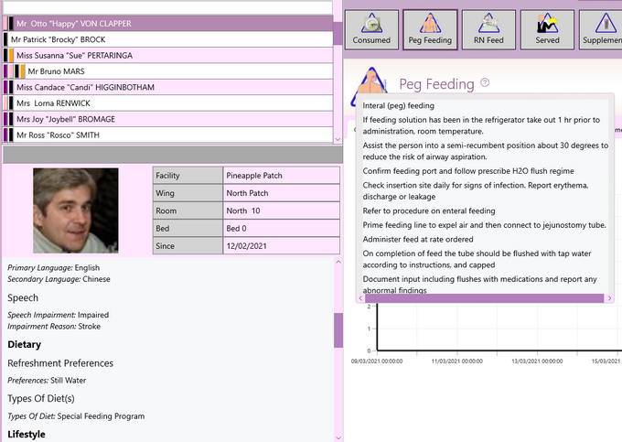This screenshot has width=622, height=442.
Task: Click the down arrow of resident list scrollbar
Action: pos(338,139)
